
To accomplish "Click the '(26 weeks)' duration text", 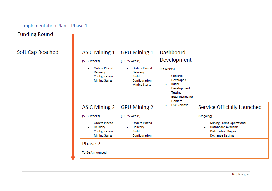I will click(167, 69).
